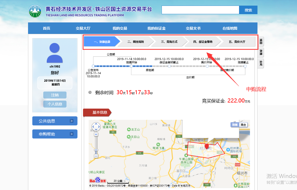Go to step 二、网挂规则
This screenshot has width=297, height=190.
point(135,42)
